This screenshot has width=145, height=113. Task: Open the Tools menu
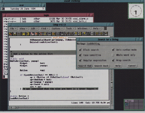[x=70, y=29]
